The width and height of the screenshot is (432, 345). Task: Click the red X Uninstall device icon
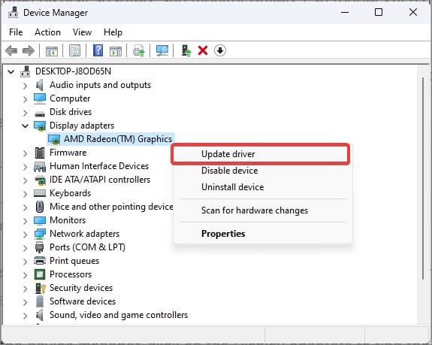[203, 50]
